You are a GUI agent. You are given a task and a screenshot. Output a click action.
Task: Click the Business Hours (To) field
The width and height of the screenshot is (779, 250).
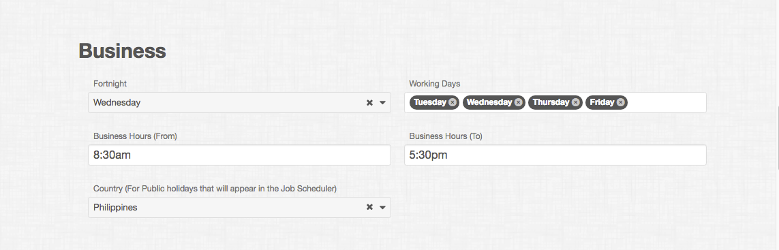[x=555, y=155]
